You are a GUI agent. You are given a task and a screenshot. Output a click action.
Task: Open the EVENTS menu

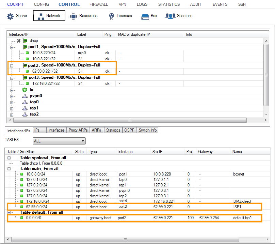pyautogui.click(x=220, y=4)
